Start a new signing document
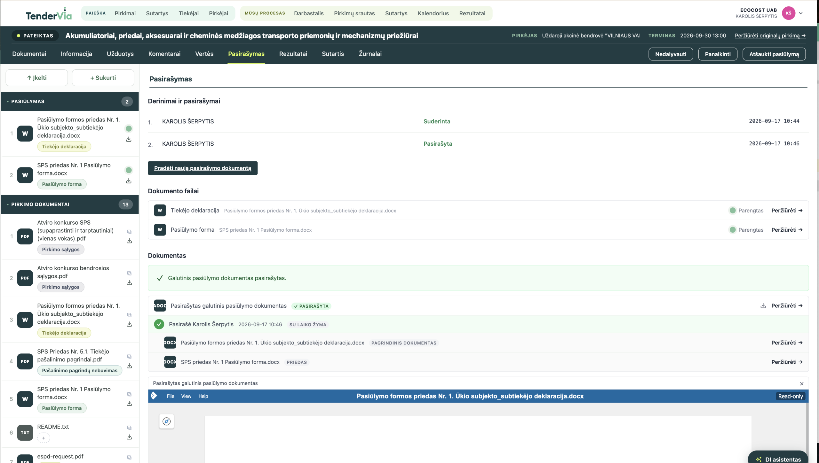 pyautogui.click(x=203, y=168)
